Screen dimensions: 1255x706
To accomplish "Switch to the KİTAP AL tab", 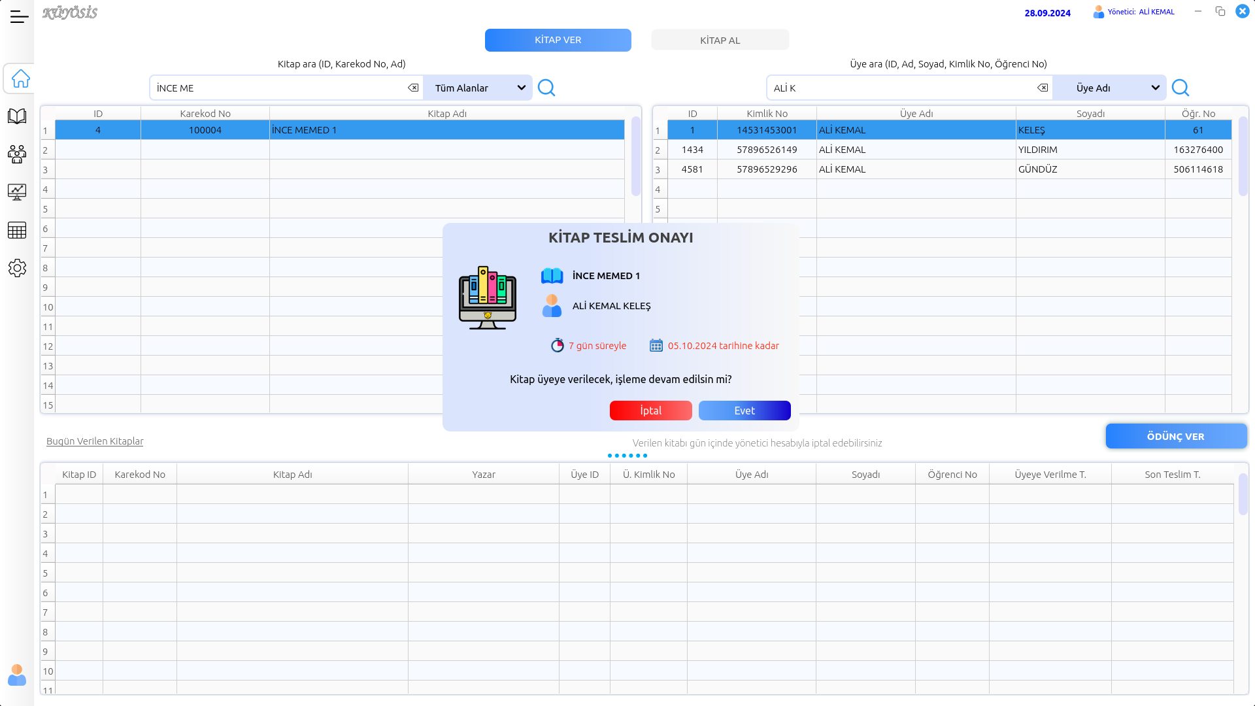I will pyautogui.click(x=720, y=40).
